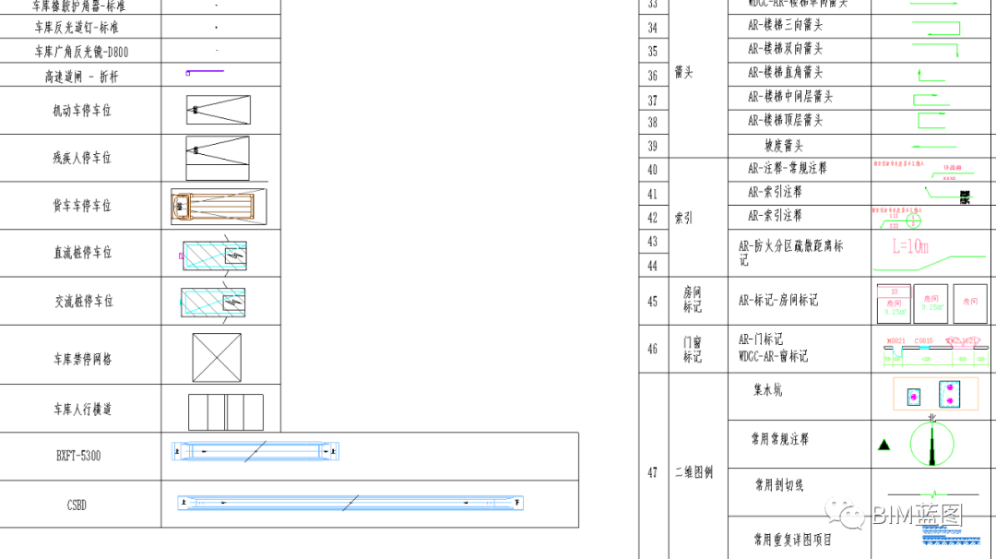Click the 车库人行横道 crosswalk symbol
This screenshot has width=996, height=559.
pyautogui.click(x=226, y=411)
